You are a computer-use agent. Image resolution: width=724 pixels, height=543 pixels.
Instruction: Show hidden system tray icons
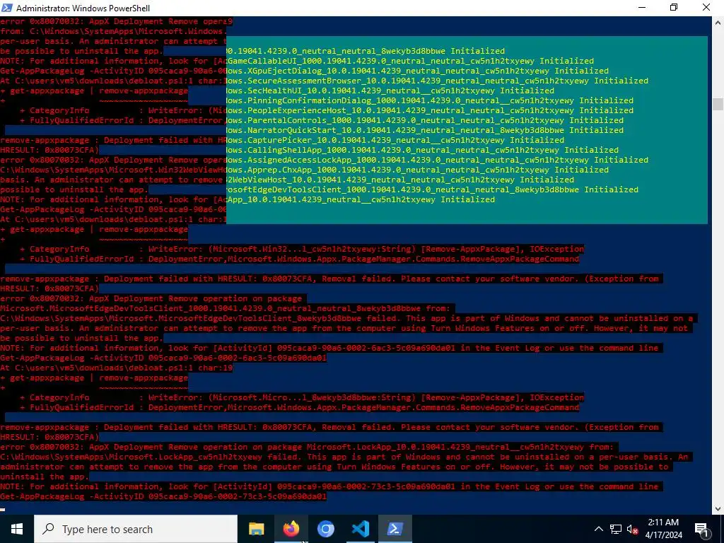click(x=598, y=529)
